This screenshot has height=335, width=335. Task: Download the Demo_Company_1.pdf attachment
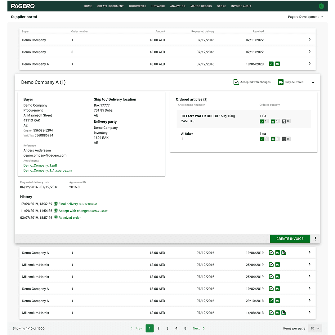[40, 165]
